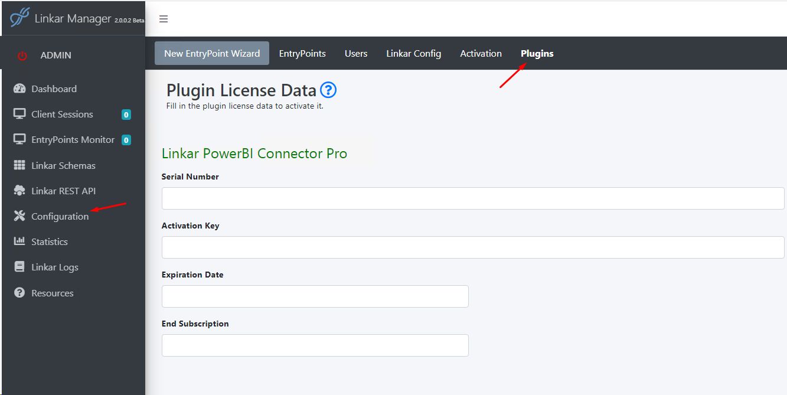Click the Statistics bar chart icon
787x395 pixels.
[19, 241]
